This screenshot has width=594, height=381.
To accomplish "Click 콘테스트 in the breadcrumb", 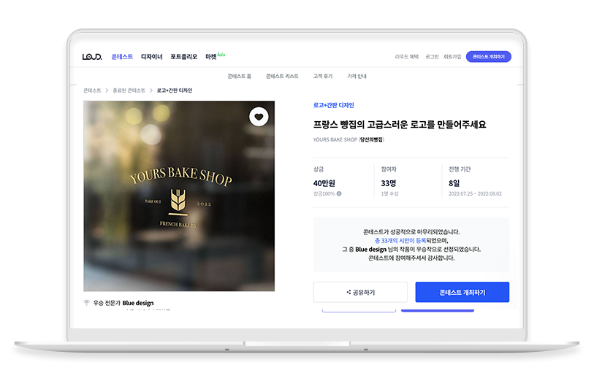I will point(92,91).
